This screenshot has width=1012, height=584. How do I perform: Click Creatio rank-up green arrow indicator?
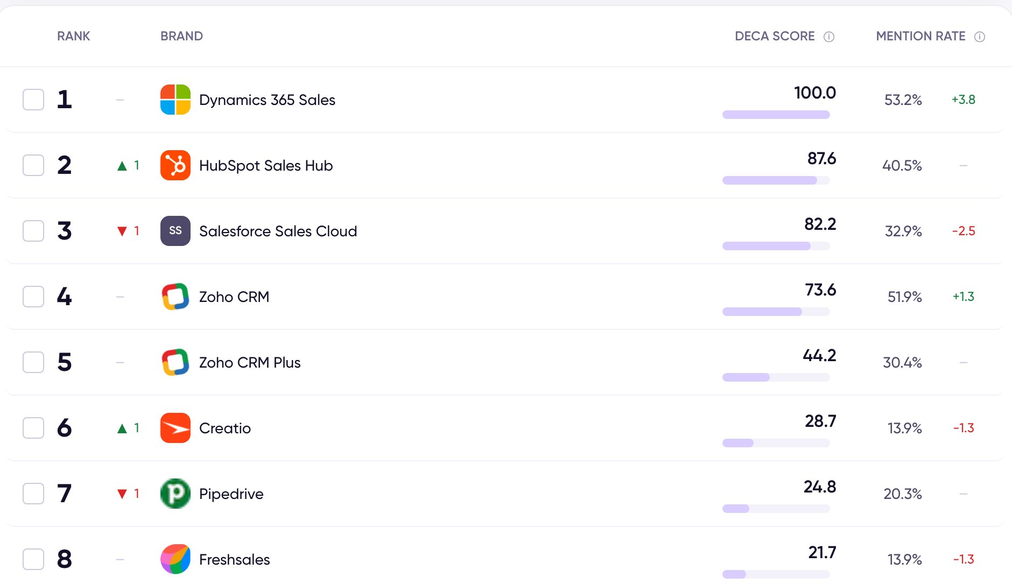pos(122,428)
